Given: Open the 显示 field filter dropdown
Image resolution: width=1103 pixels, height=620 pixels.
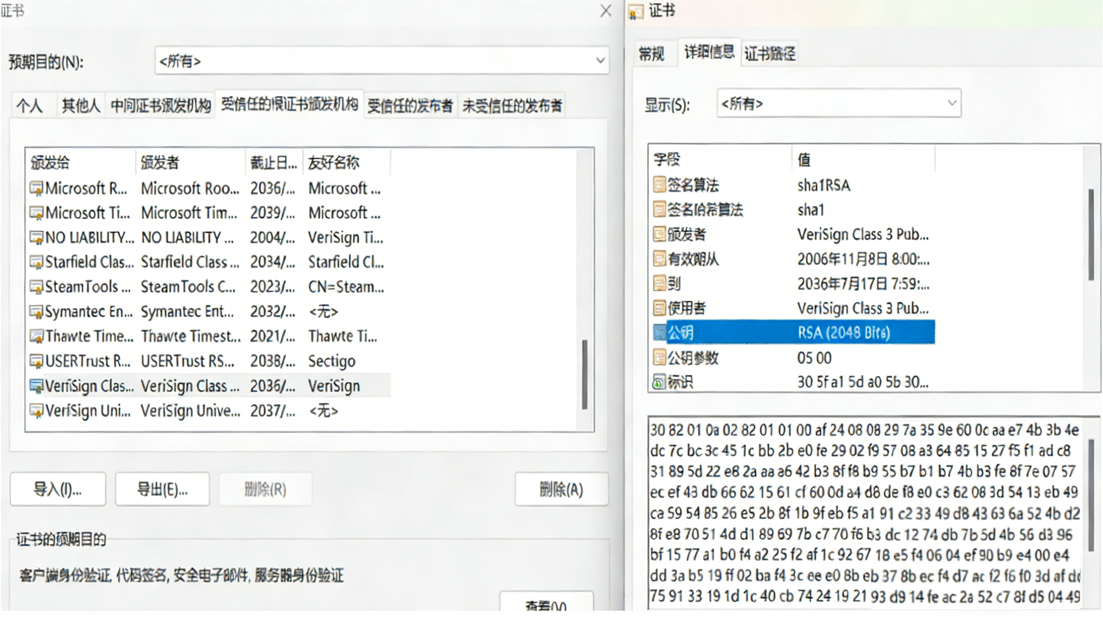Looking at the screenshot, I should tap(951, 103).
